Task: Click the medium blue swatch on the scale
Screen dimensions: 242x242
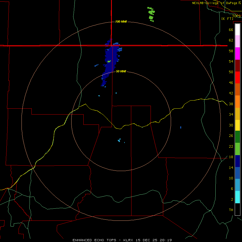Action: coord(237,173)
